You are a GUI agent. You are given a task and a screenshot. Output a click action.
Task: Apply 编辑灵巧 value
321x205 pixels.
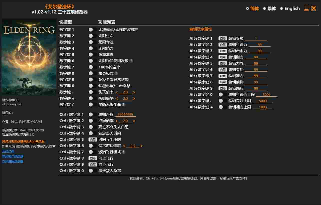coord(223,70)
